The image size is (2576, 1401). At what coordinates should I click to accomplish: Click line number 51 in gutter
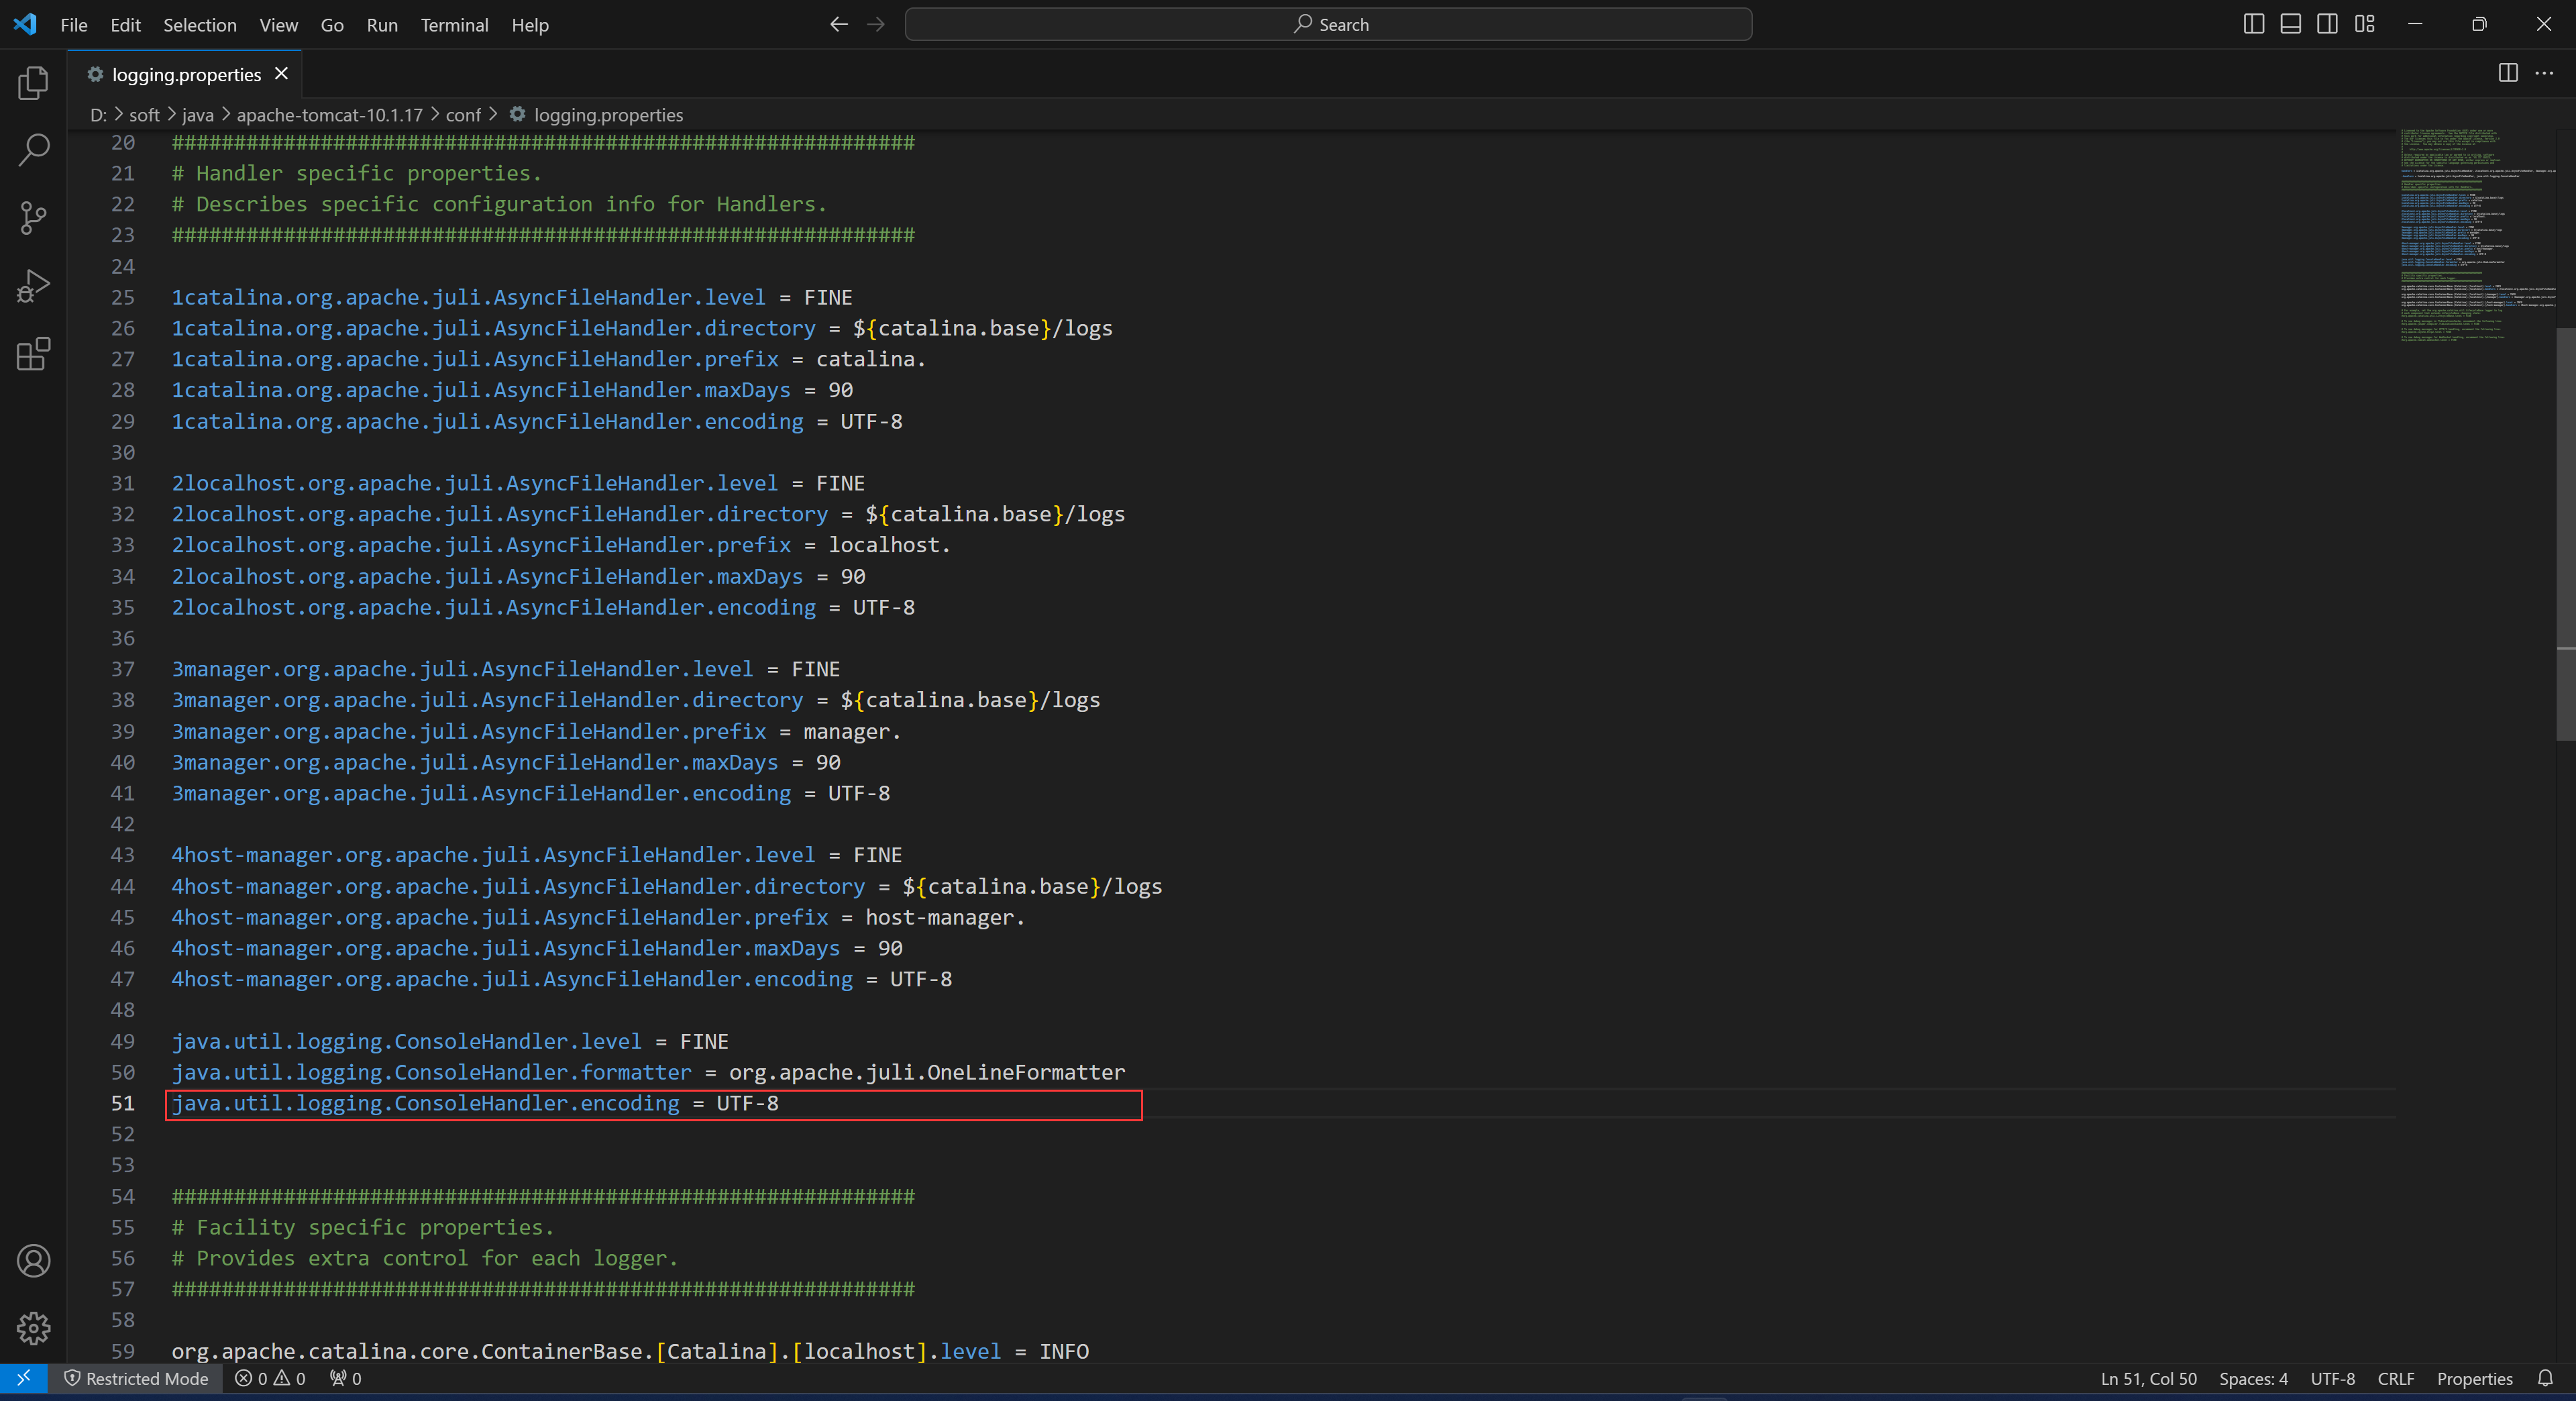[123, 1103]
